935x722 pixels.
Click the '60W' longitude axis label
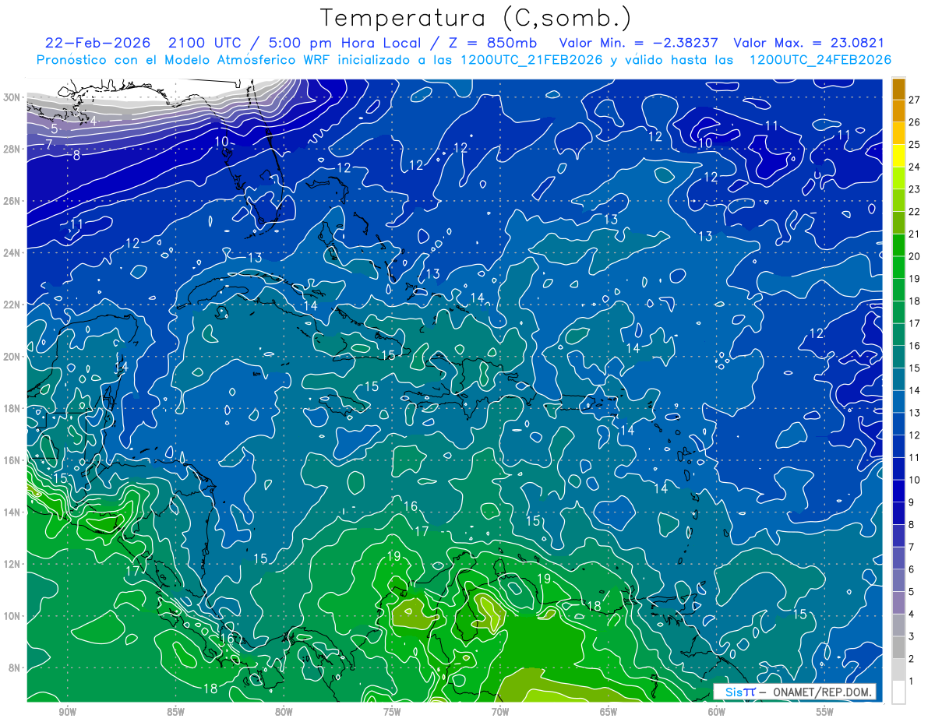pyautogui.click(x=717, y=713)
